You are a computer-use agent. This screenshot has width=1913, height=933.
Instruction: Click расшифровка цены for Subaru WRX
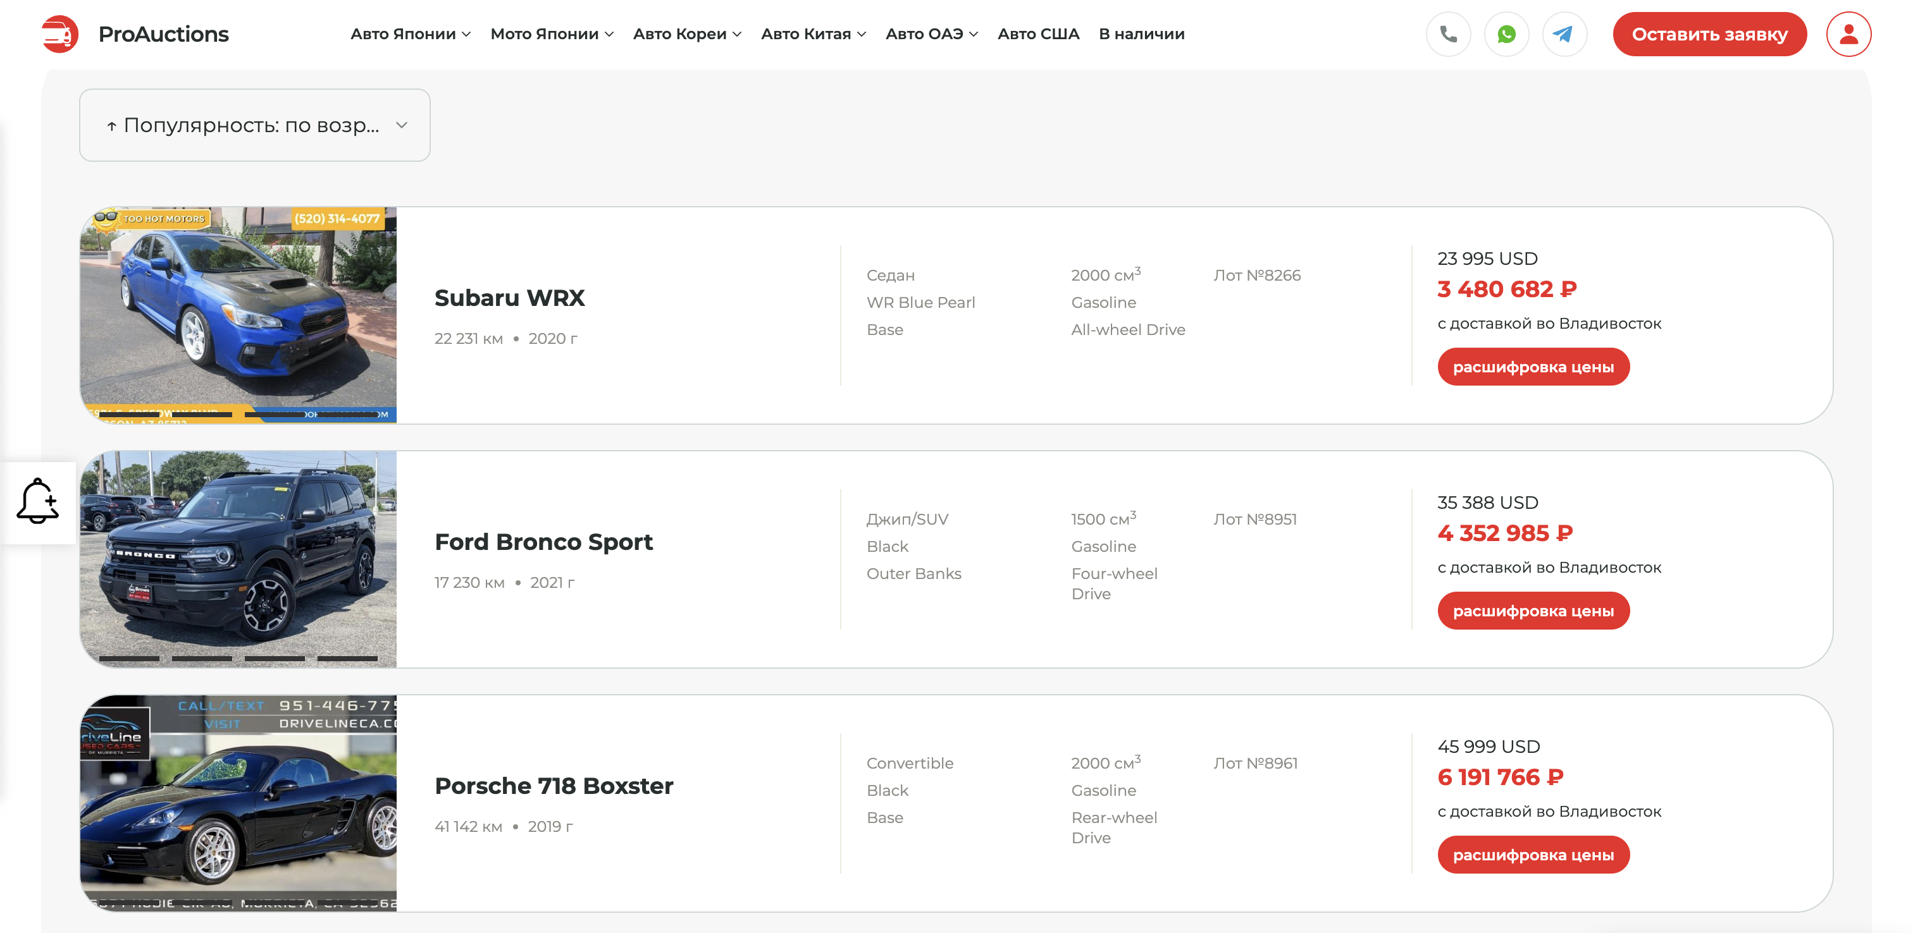click(1533, 367)
